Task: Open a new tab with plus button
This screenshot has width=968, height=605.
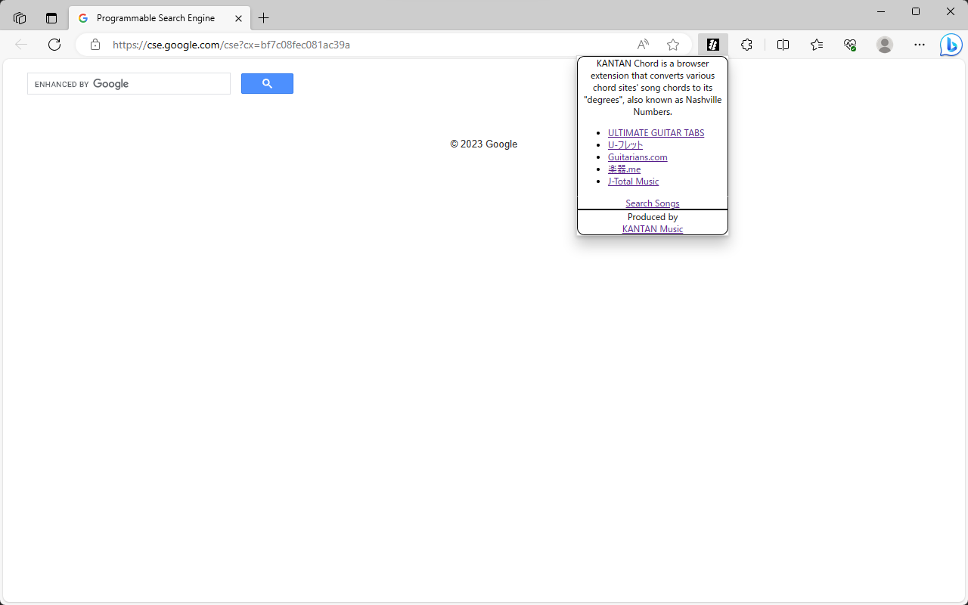Action: click(263, 18)
